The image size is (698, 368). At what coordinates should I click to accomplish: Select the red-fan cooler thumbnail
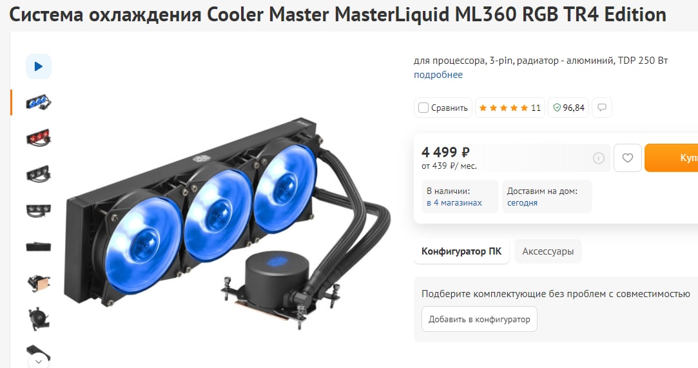pos(39,139)
